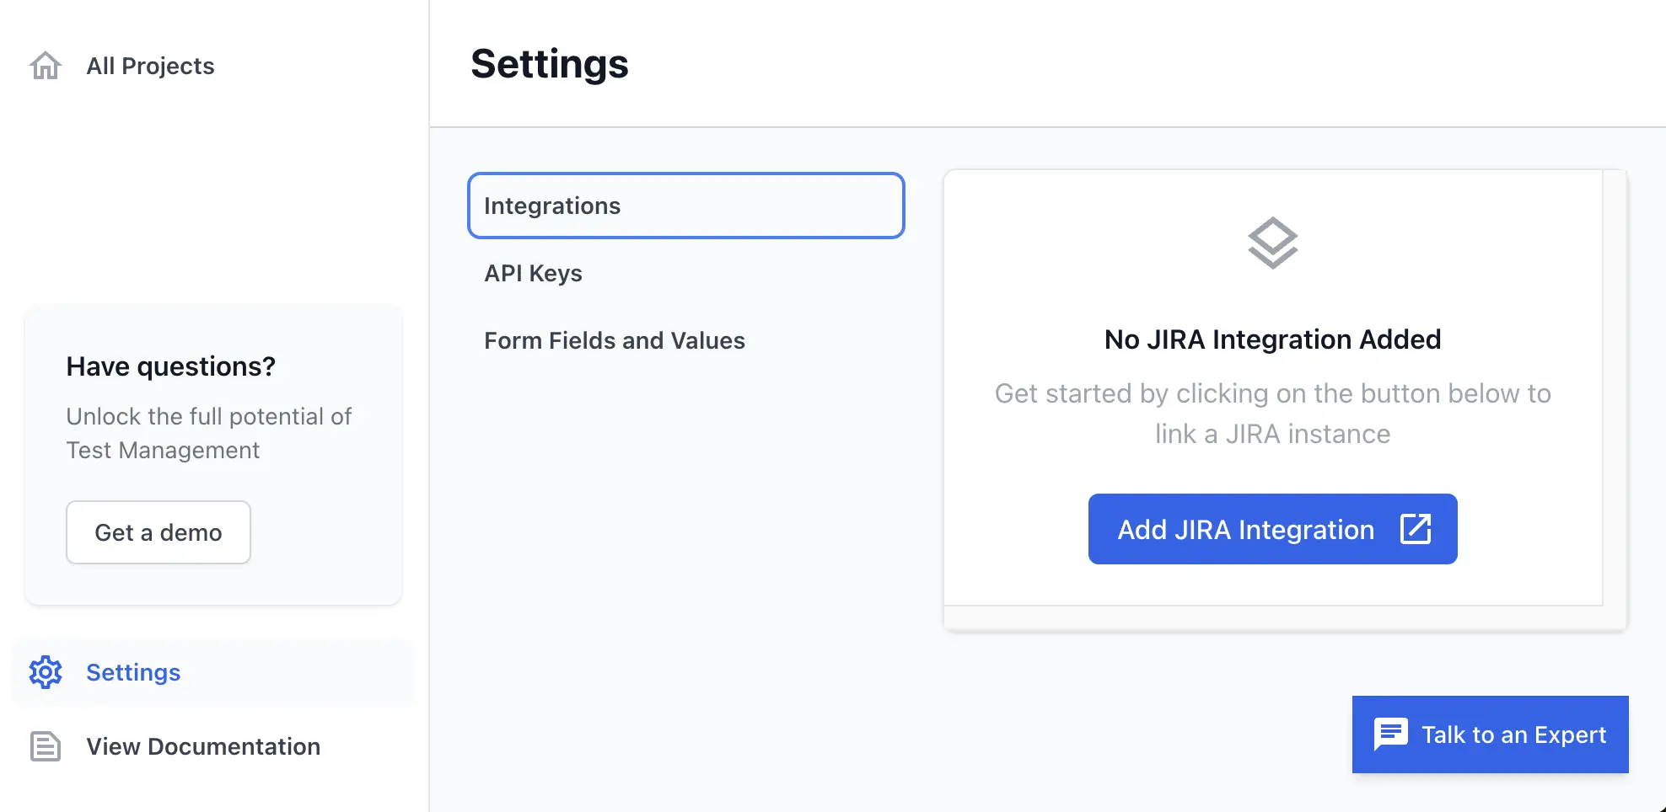The height and width of the screenshot is (812, 1666).
Task: Click the Talk to an Expert label
Action: [x=1513, y=735]
